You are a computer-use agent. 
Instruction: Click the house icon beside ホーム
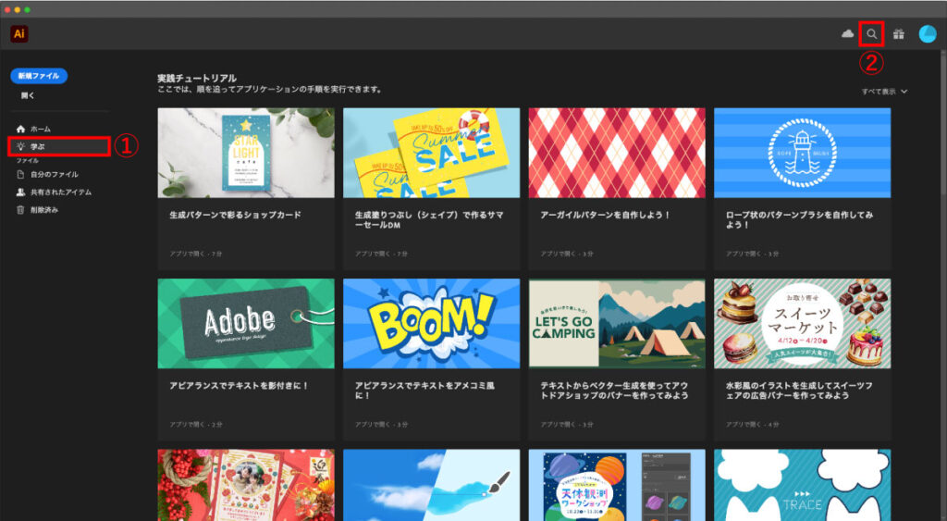[x=20, y=129]
